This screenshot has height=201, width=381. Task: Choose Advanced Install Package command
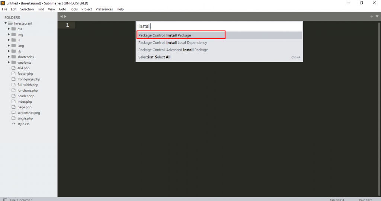173,50
